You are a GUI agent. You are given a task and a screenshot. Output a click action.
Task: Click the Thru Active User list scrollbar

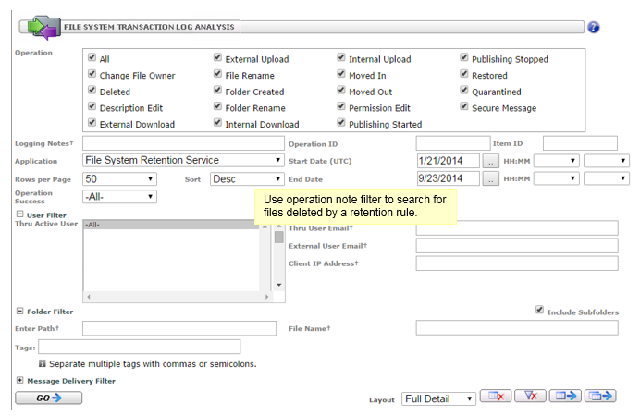(278, 259)
